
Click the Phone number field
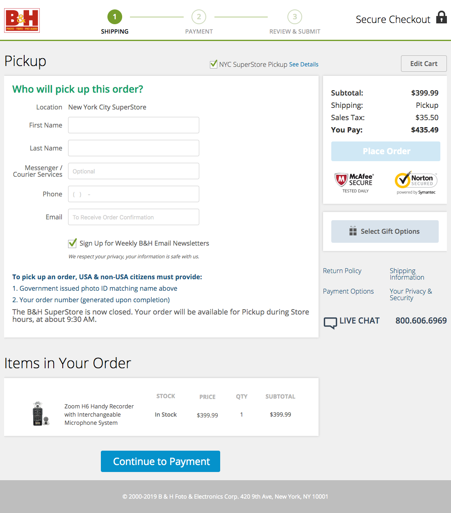point(134,194)
